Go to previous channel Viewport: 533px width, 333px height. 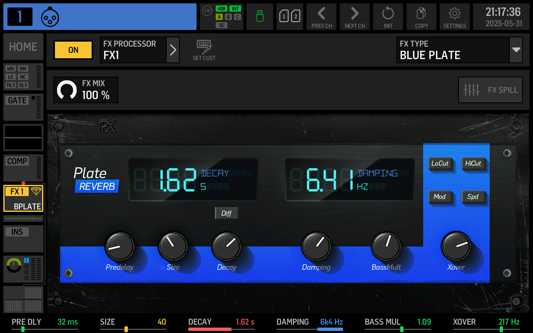coord(321,17)
